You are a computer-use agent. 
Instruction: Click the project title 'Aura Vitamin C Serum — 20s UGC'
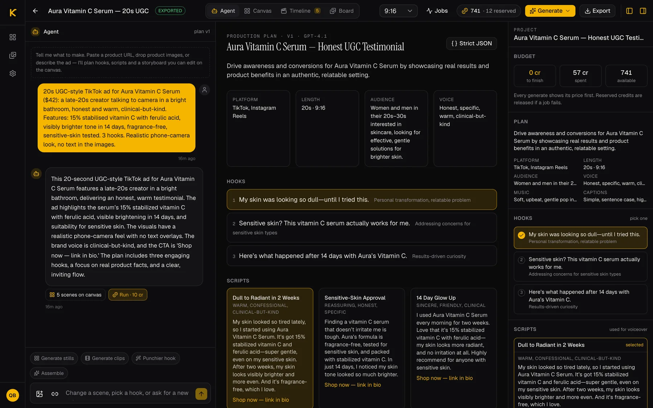click(98, 11)
